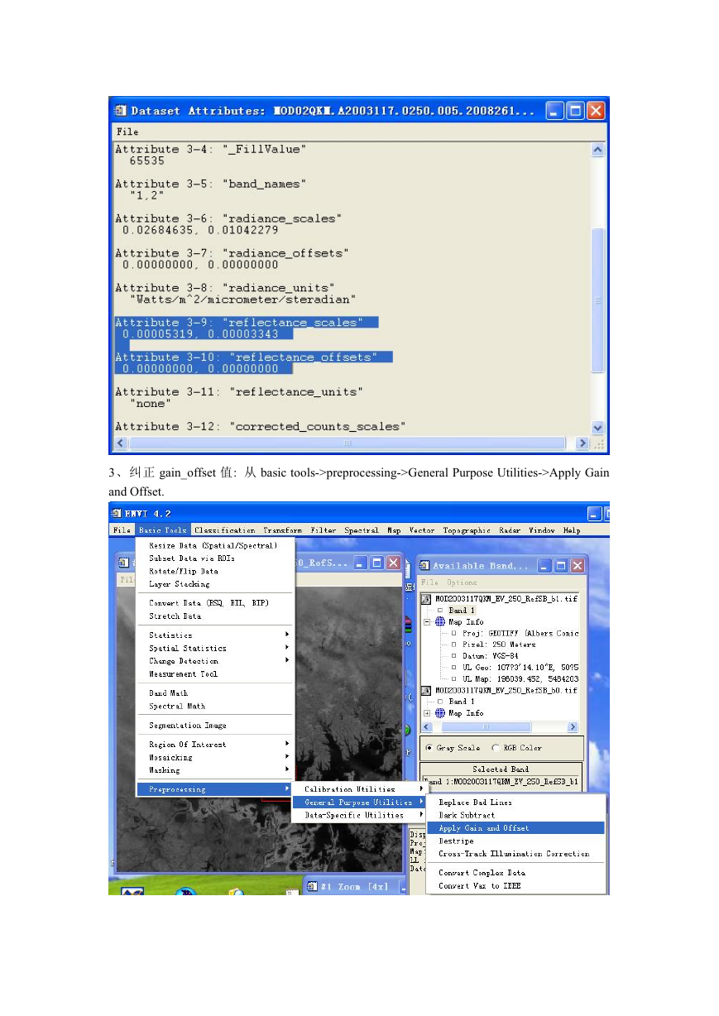Click the Dataset Attributes scroll up arrow
719x1016 pixels.
(599, 151)
